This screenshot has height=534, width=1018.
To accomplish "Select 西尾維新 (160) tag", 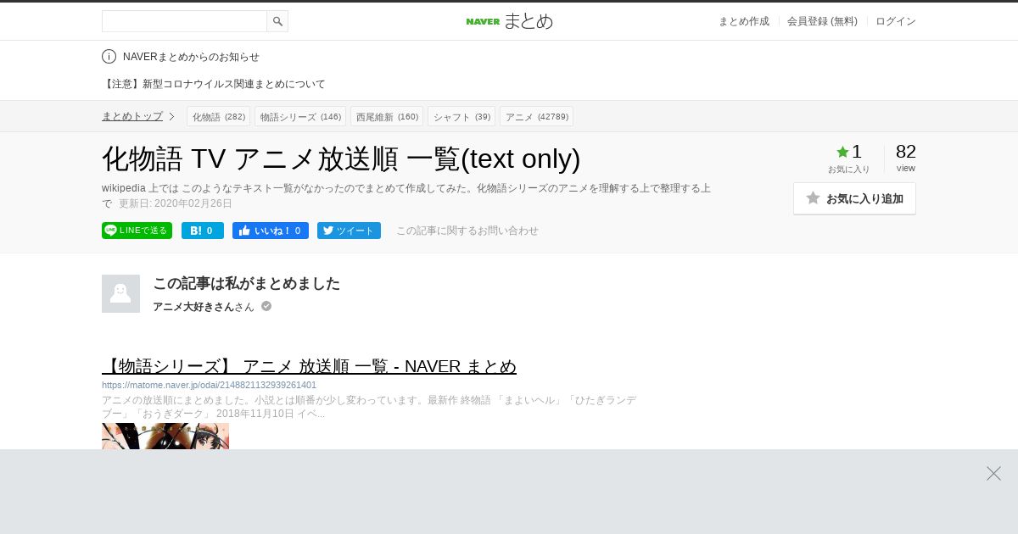I will 387,116.
